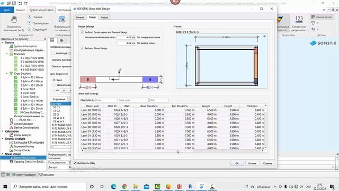Click the Core filter input field
The image size is (339, 191).
106,100
